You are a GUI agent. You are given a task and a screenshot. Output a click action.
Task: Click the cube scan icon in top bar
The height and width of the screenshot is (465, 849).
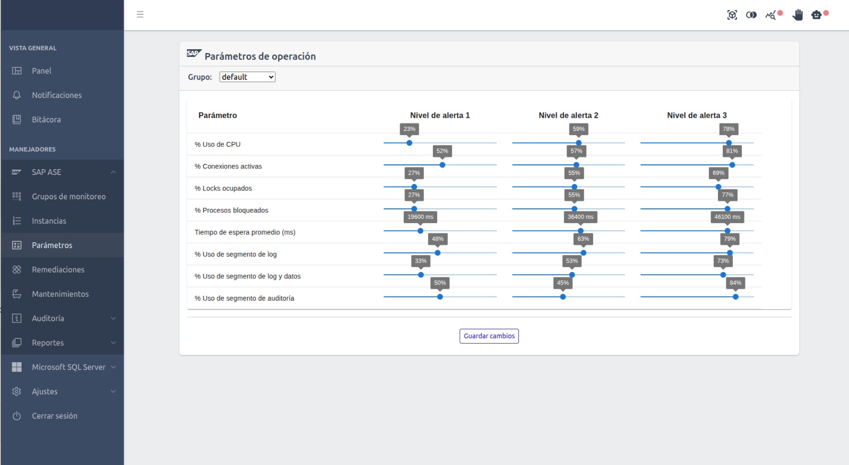[x=732, y=15]
